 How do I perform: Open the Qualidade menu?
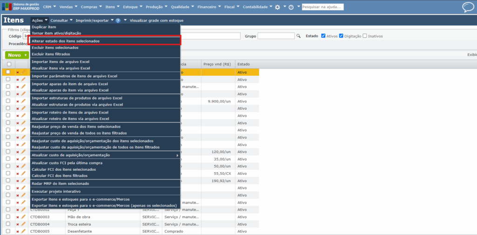click(x=182, y=7)
